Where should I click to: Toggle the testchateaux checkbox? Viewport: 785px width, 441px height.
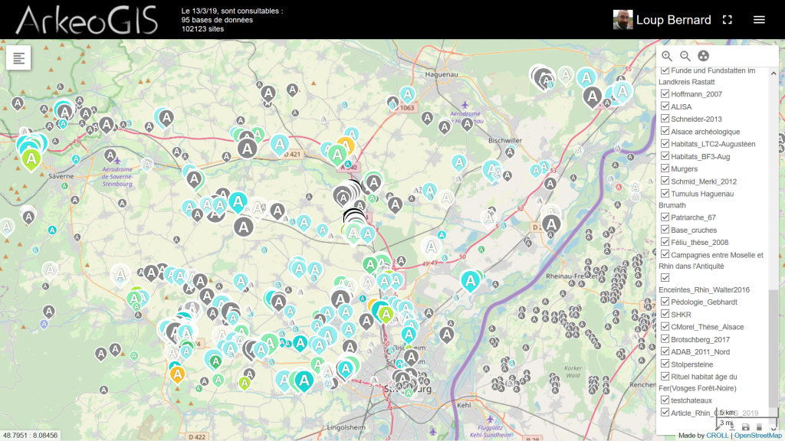[x=665, y=400]
